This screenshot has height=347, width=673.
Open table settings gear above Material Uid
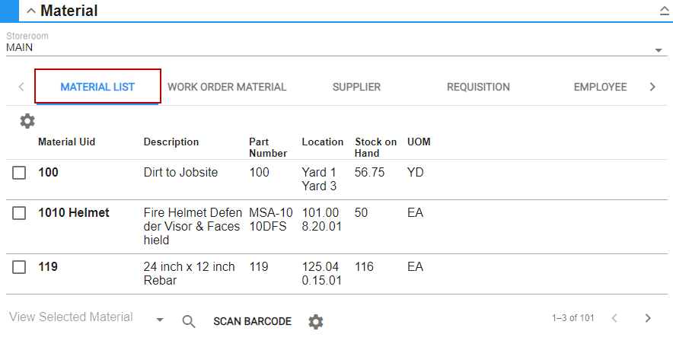pyautogui.click(x=27, y=121)
